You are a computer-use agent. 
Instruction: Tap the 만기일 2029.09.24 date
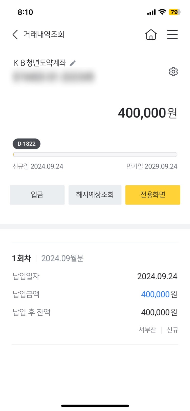pyautogui.click(x=152, y=166)
